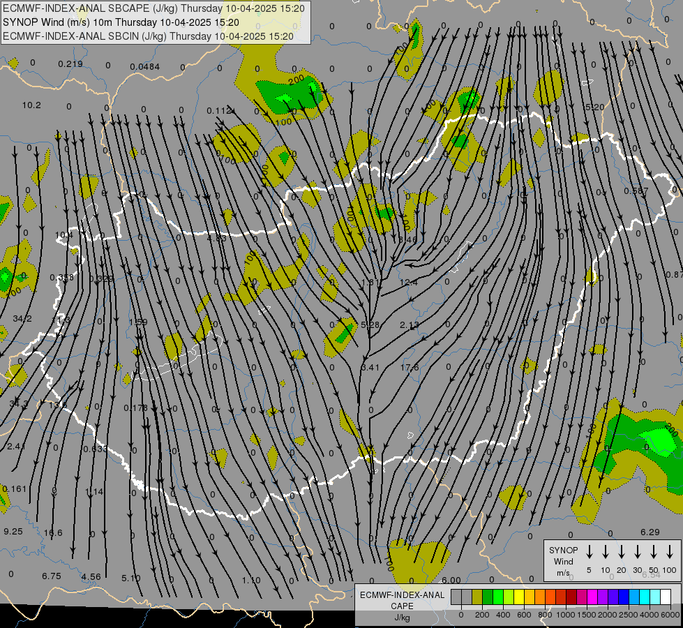Click the map value 0.0484

[144, 67]
